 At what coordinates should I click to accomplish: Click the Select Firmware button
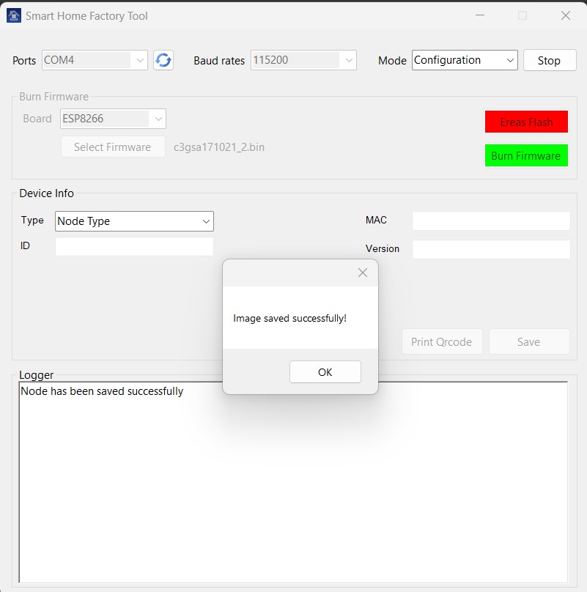point(113,147)
